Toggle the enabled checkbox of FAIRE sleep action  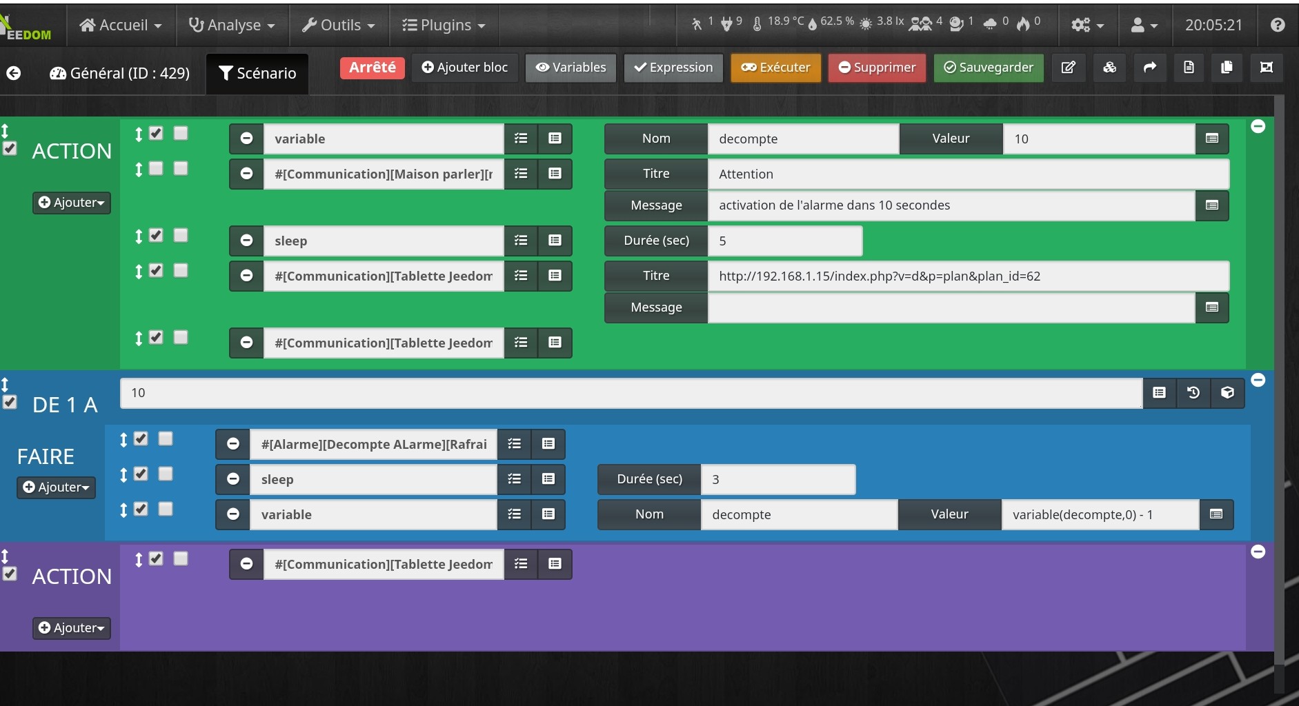pos(141,474)
